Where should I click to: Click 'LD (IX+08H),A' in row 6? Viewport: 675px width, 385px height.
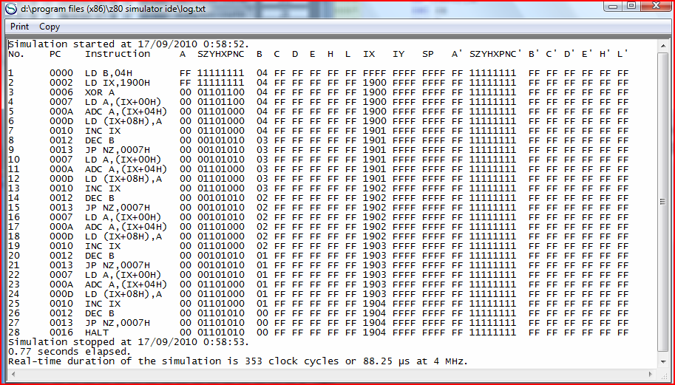pyautogui.click(x=123, y=121)
